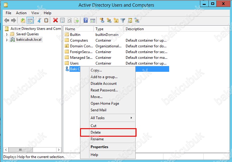Click Create new group toolbar icon

point(109,20)
